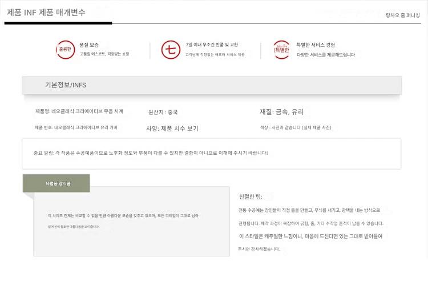Screen dimensions: 428x285
Task: Open '사양: 제품 치수 보기' size details
Action: tap(172, 129)
